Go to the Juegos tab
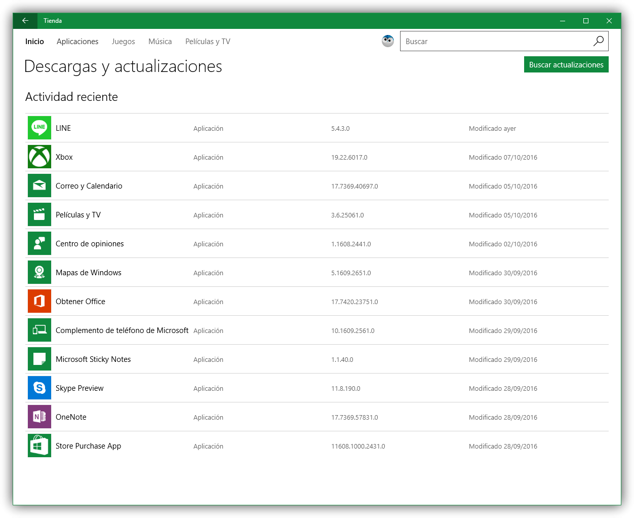Screen dimensions: 634x518 [x=123, y=42]
